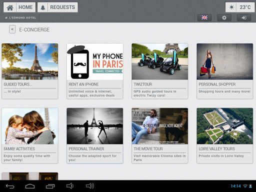Go back with the E-Concierge arrow

pyautogui.click(x=12, y=29)
